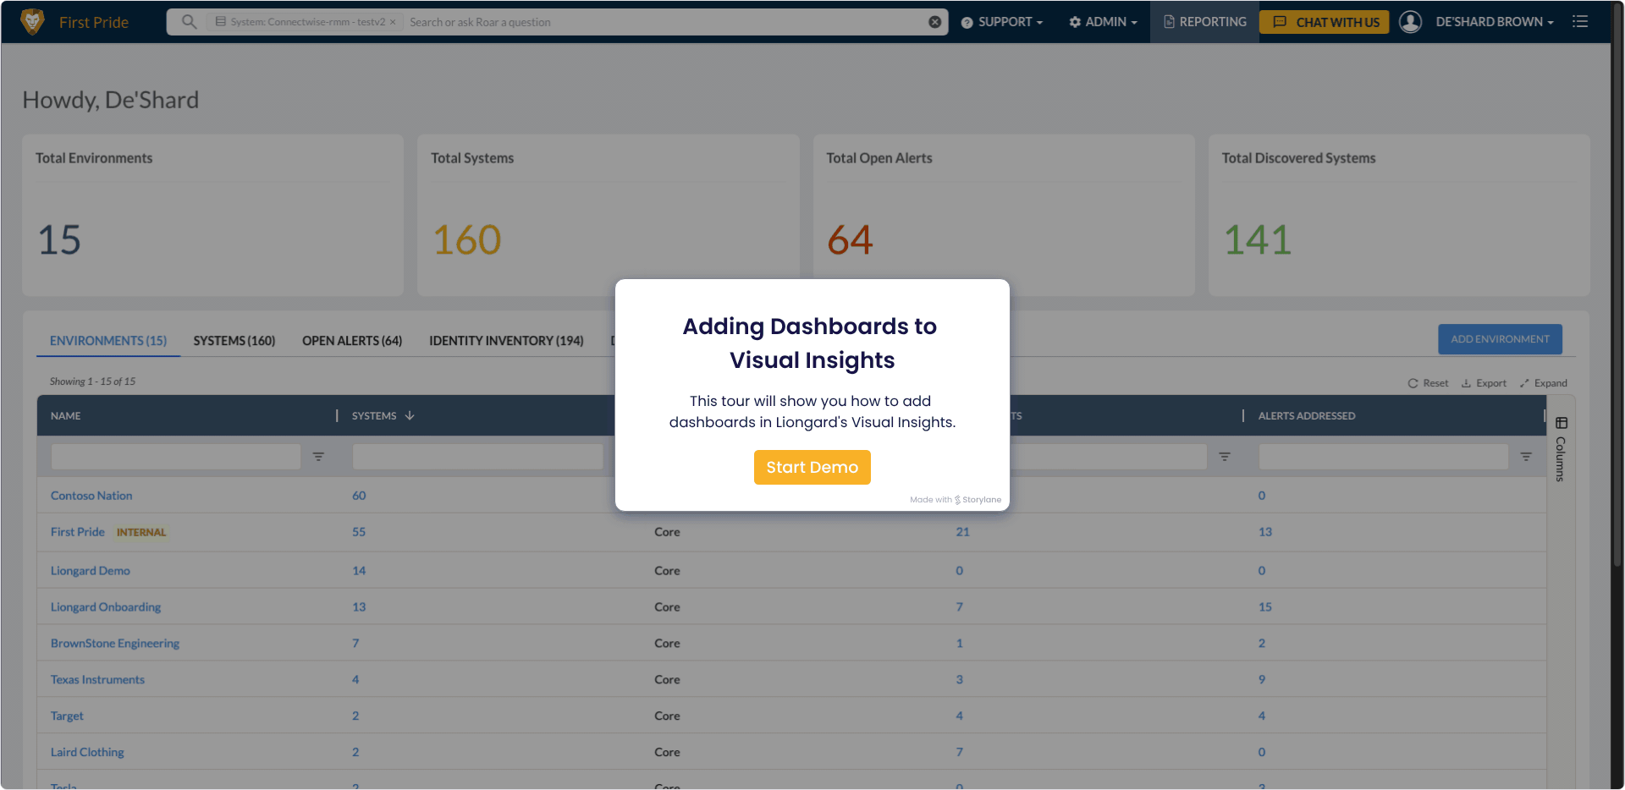This screenshot has height=790, width=1625.
Task: Click Liongard Demo systems count 14
Action: point(359,571)
